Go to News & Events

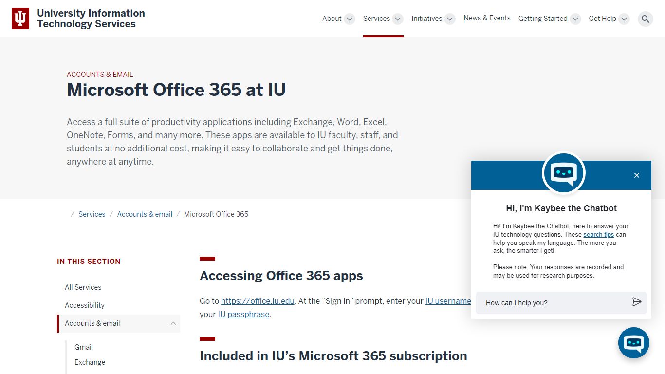[x=487, y=18]
